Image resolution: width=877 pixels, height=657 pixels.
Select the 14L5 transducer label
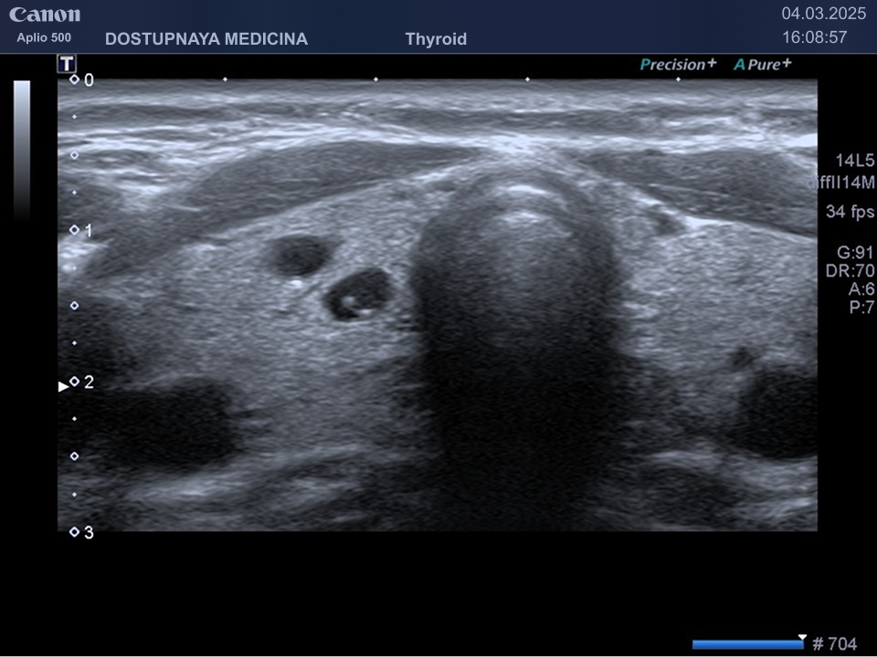pyautogui.click(x=854, y=161)
